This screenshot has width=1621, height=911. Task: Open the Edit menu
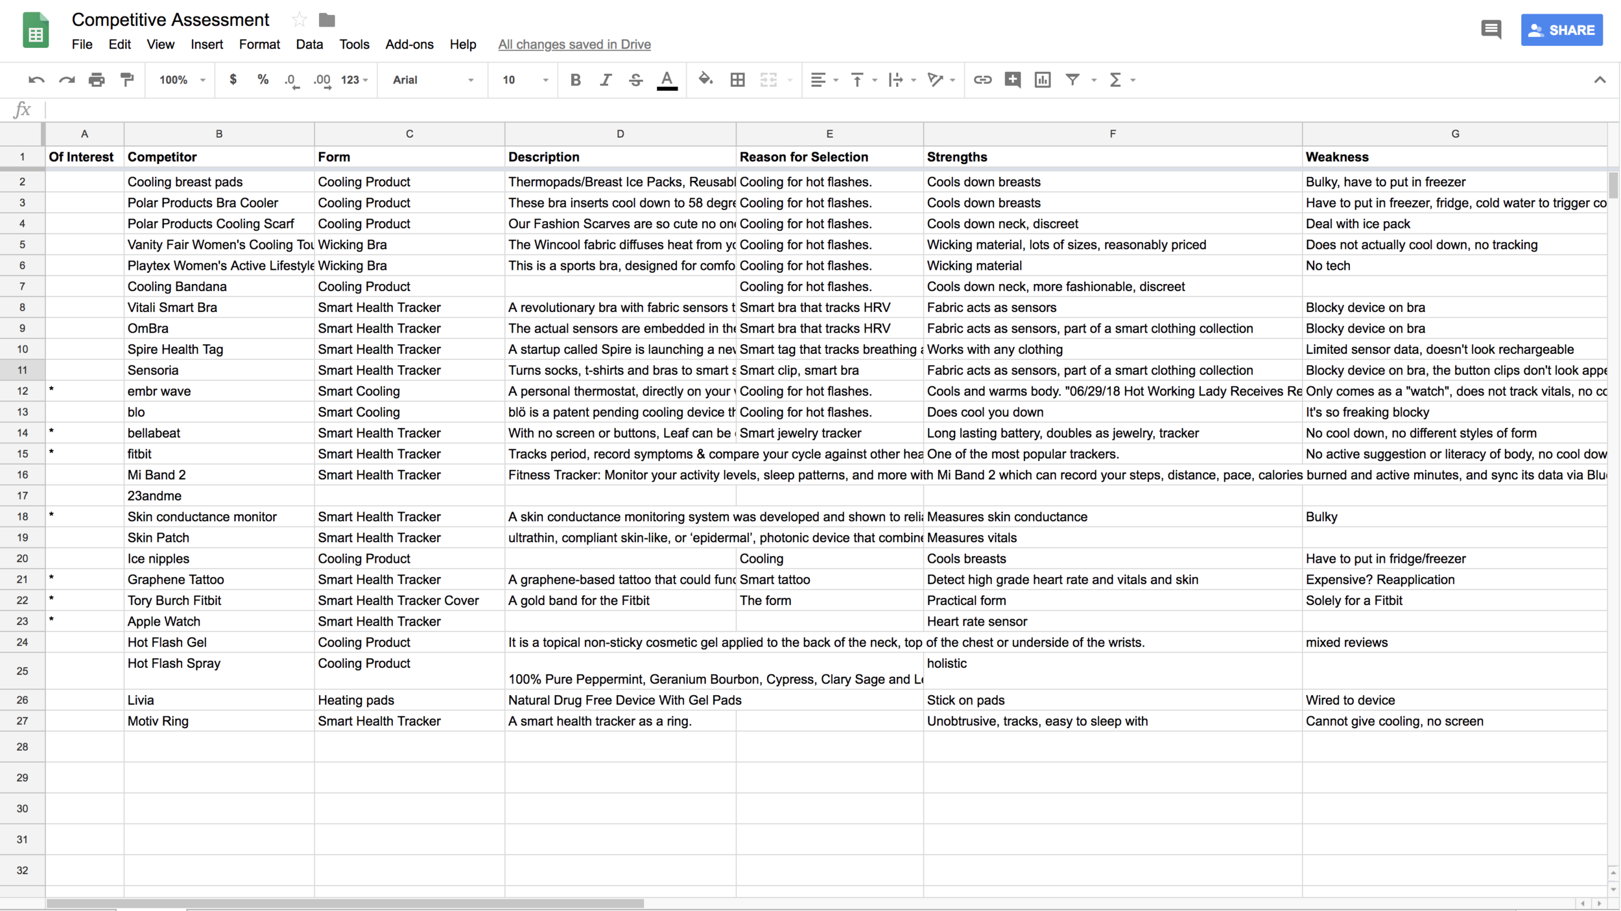coord(119,44)
